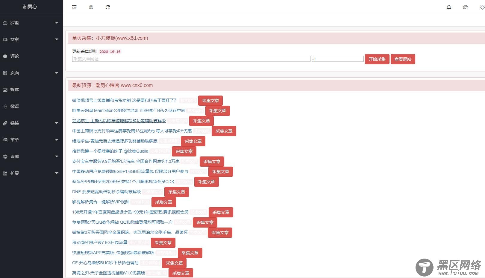
Task: Open link 推荐微博一个很哇塞的妹子
Action: point(110,151)
